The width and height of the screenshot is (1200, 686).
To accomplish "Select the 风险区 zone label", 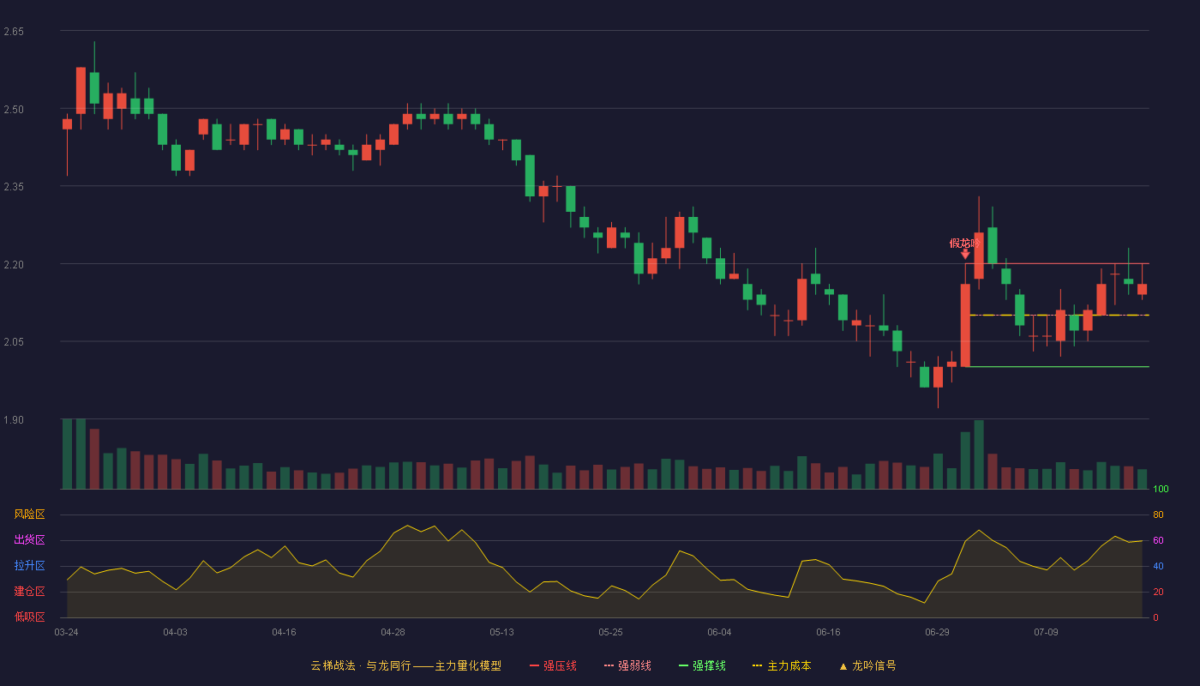I will (29, 514).
